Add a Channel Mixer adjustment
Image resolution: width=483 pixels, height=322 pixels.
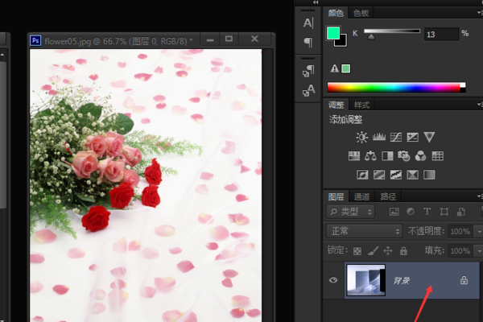421,155
